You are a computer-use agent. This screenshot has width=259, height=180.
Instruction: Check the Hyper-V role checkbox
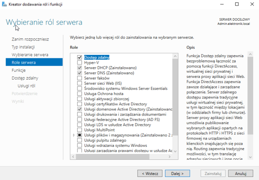coord(80,63)
